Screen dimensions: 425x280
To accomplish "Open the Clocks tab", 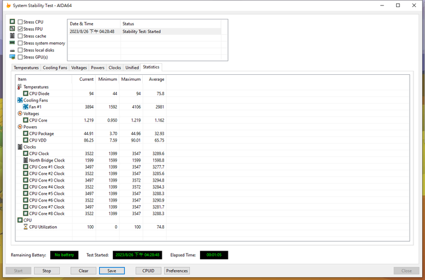I will tap(115, 67).
